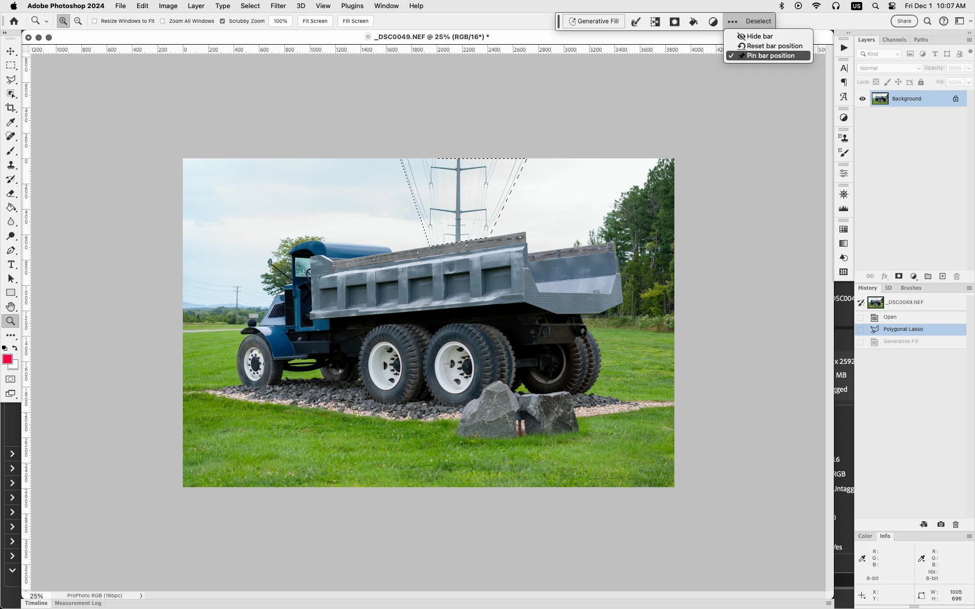Viewport: 975px width, 609px height.
Task: Open the layer Kind filter dropdown
Action: (x=879, y=54)
